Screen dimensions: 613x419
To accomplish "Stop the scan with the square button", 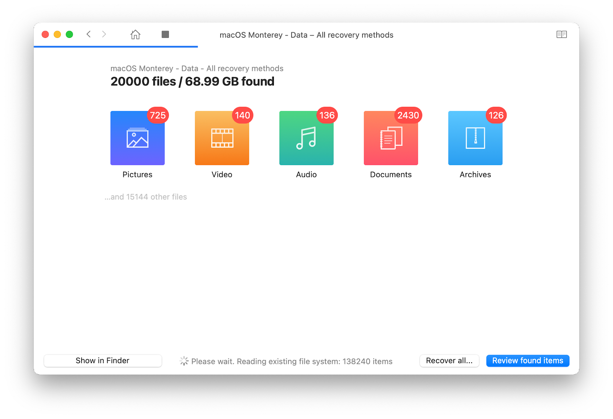I will point(165,34).
